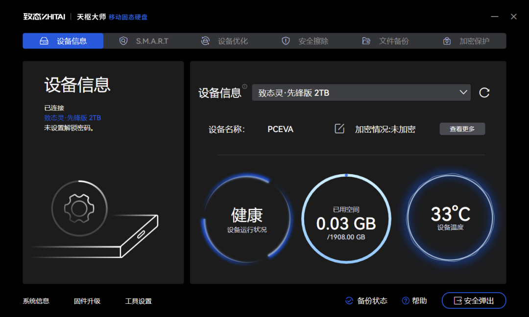Click the info icon beside 设备信息 heading
This screenshot has width=529, height=317.
coord(244,87)
